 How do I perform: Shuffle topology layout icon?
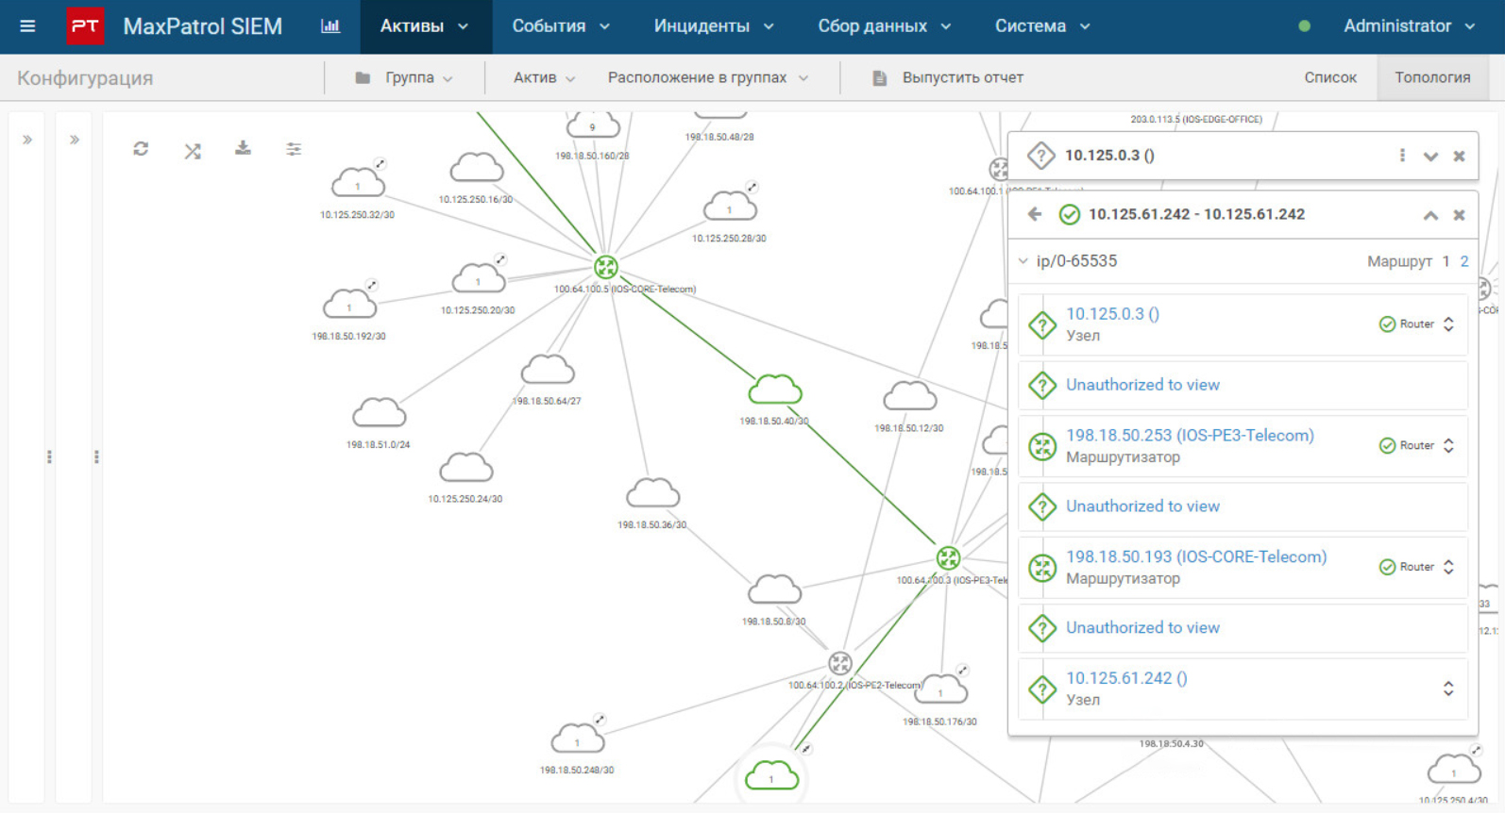pyautogui.click(x=193, y=150)
